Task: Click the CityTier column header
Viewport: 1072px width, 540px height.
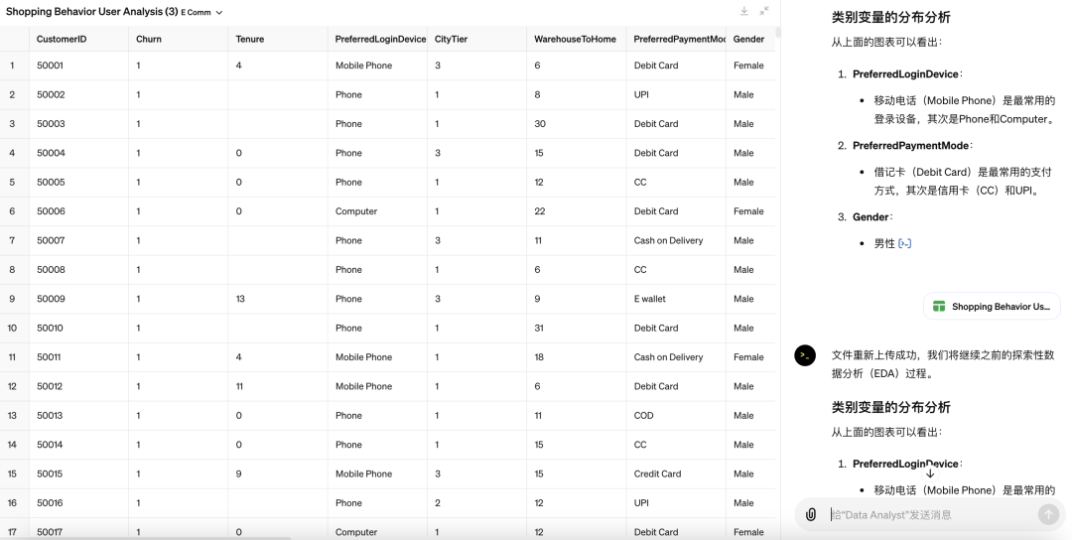Action: pyautogui.click(x=451, y=39)
